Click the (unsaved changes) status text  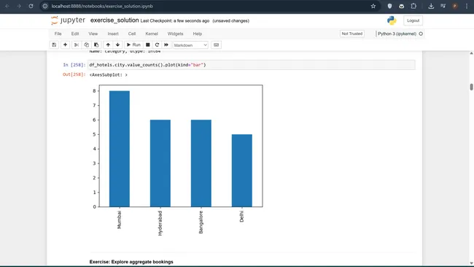pos(230,21)
